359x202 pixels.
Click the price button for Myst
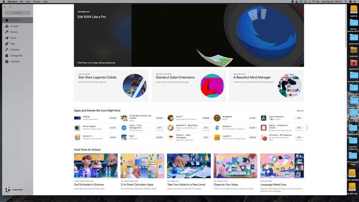[159, 137]
